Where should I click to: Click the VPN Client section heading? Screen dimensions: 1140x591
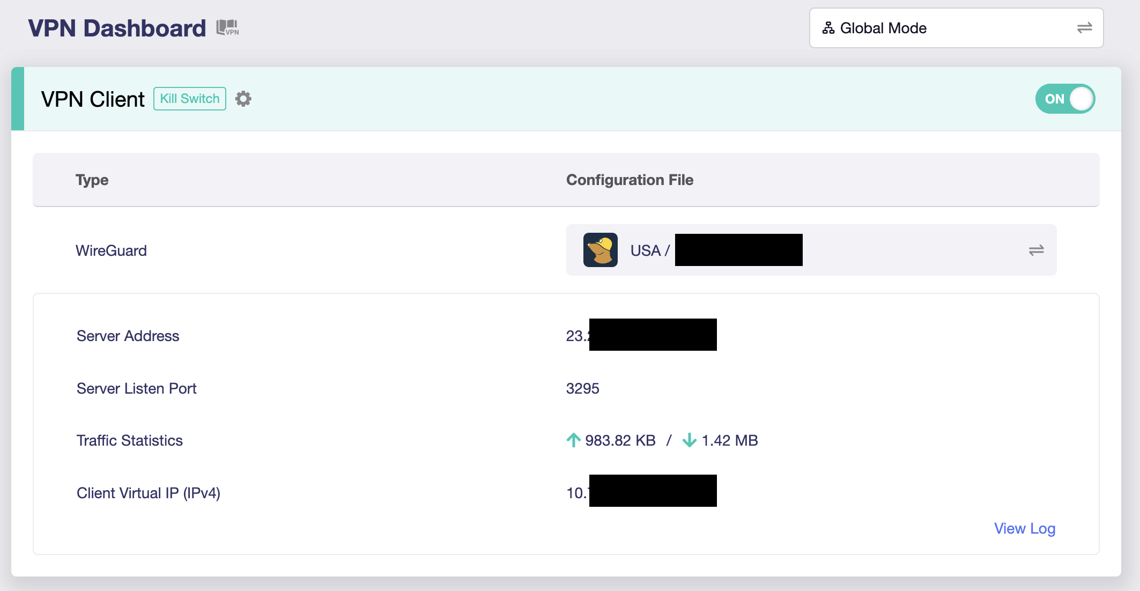[93, 99]
